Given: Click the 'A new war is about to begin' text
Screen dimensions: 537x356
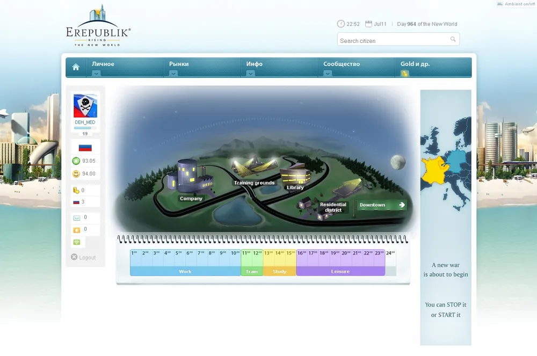Looking at the screenshot, I should coord(446,270).
